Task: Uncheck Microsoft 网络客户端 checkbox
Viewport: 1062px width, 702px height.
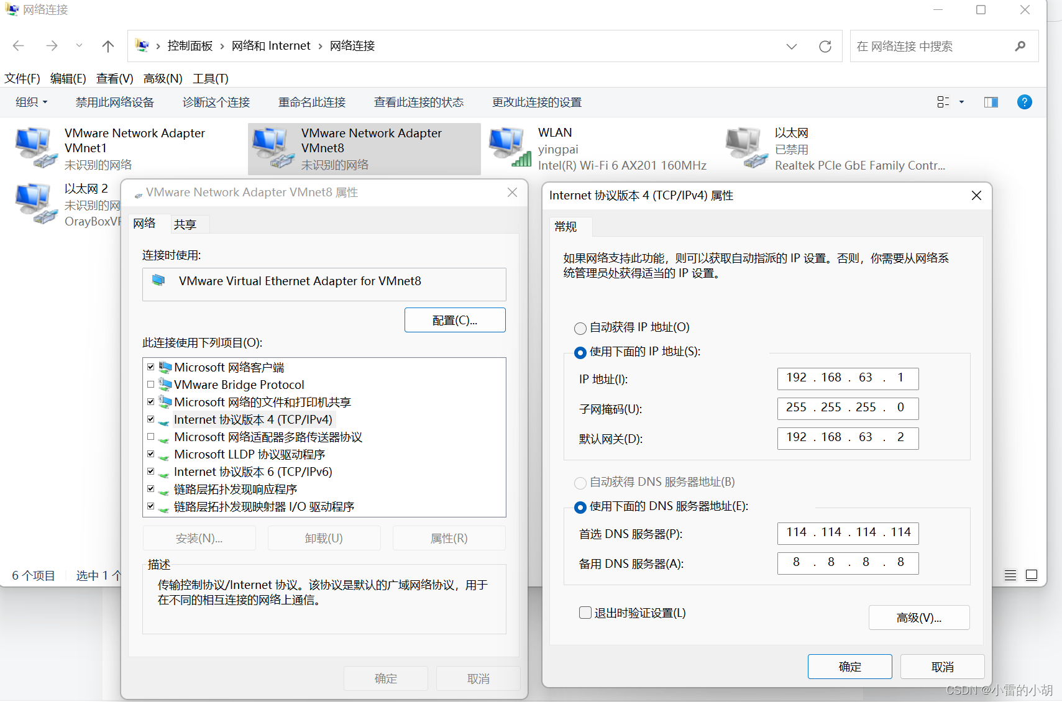Action: 150,367
